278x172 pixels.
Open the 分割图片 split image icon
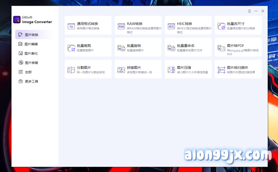(71, 70)
